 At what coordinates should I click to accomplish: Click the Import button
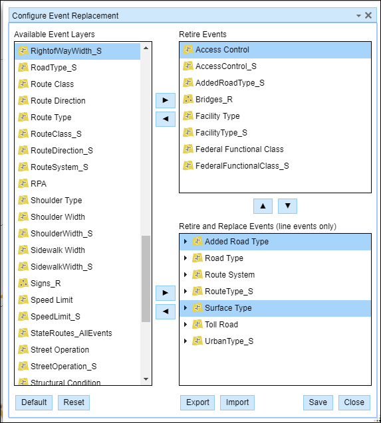[x=237, y=402]
